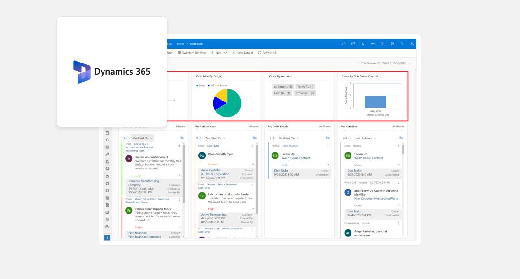Open Angel Castellar: Live chat workstream activity
This screenshot has width=520, height=279.
(x=370, y=233)
